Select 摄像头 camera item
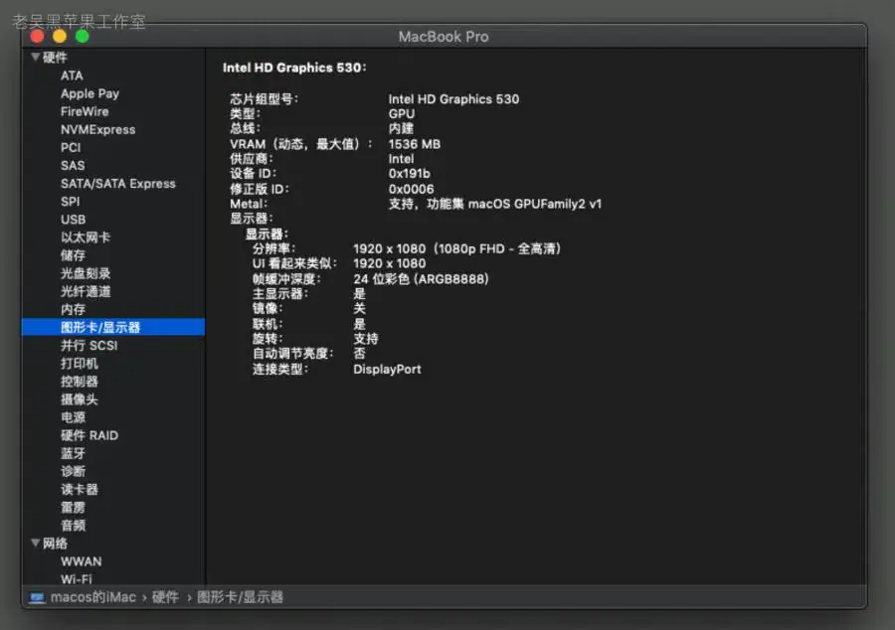Screen dimensions: 895x630 pyautogui.click(x=80, y=399)
